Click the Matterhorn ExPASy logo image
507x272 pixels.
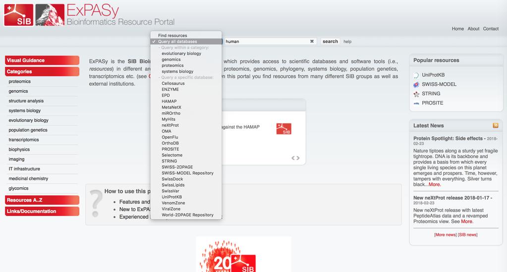[50, 15]
